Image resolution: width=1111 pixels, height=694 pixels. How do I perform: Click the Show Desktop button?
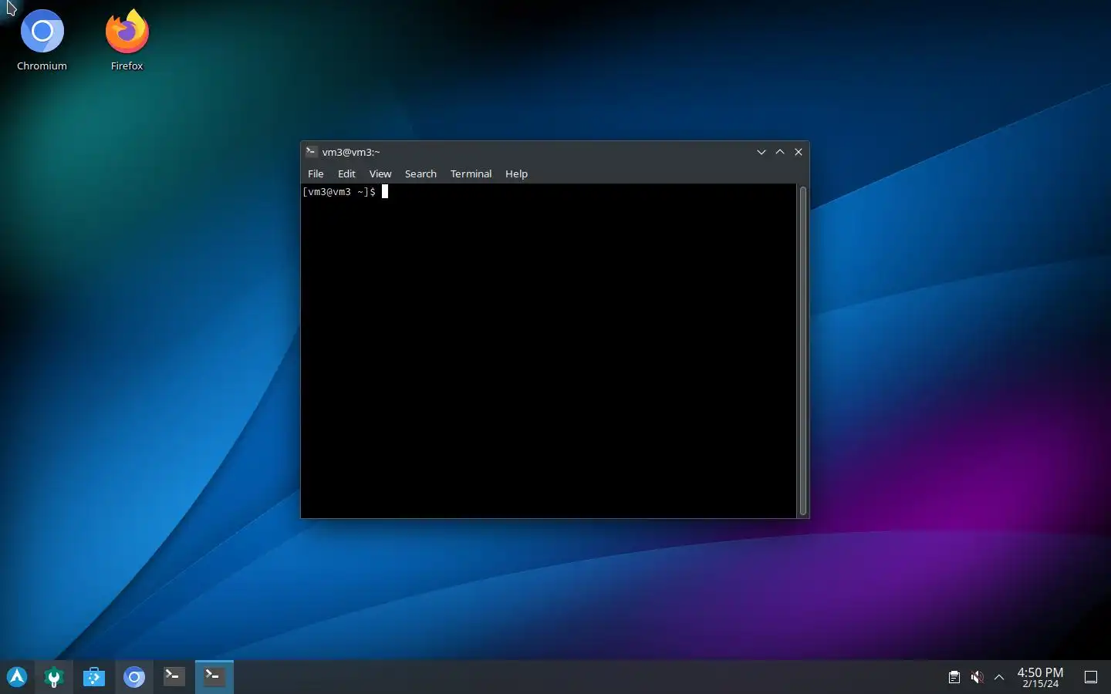[x=1091, y=677]
